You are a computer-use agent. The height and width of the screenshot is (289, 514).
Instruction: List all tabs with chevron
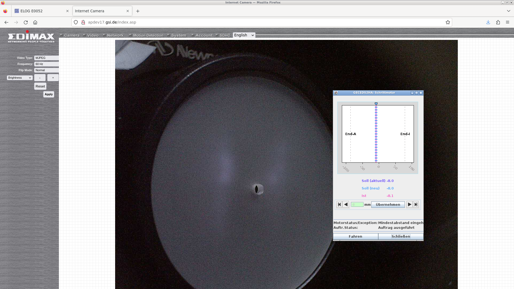(508, 11)
